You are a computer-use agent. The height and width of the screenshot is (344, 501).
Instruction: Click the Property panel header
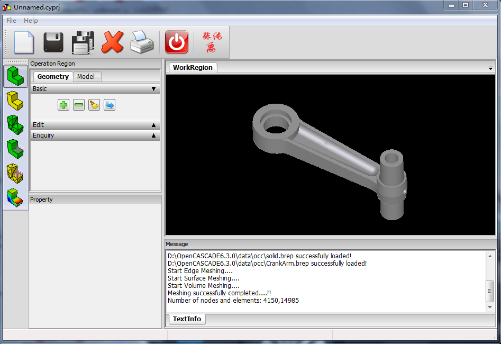click(95, 200)
